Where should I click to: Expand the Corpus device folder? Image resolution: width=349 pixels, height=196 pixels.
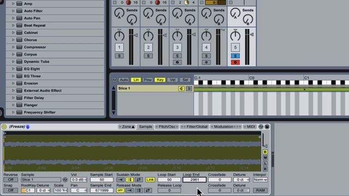pos(13,54)
